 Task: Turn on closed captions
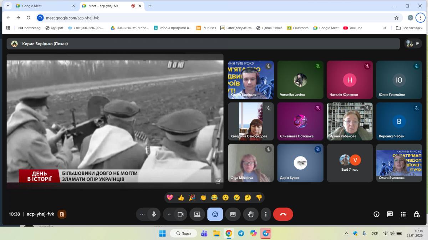(x=233, y=214)
